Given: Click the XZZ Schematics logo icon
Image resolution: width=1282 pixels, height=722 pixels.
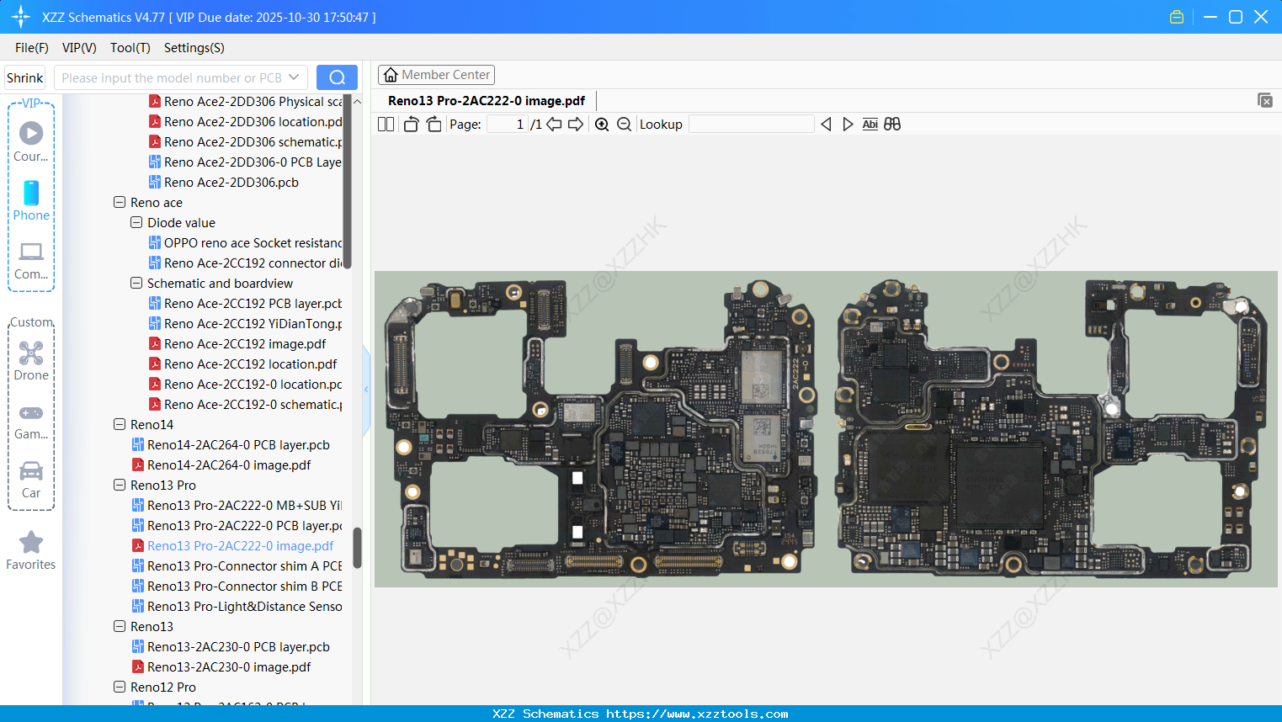Looking at the screenshot, I should 21,17.
